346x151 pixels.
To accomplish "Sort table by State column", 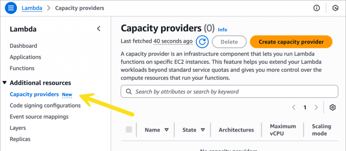I will click(x=203, y=130).
